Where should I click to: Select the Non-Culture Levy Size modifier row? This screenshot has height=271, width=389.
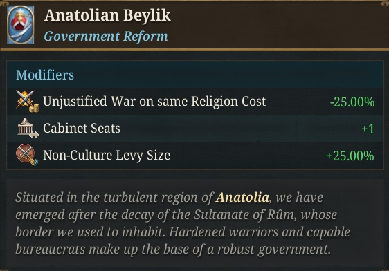[195, 155]
